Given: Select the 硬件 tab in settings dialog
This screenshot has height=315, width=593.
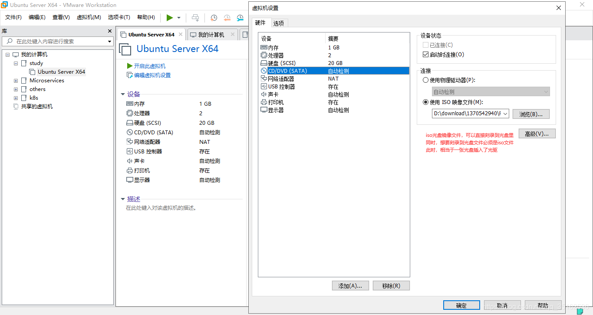Looking at the screenshot, I should [260, 23].
